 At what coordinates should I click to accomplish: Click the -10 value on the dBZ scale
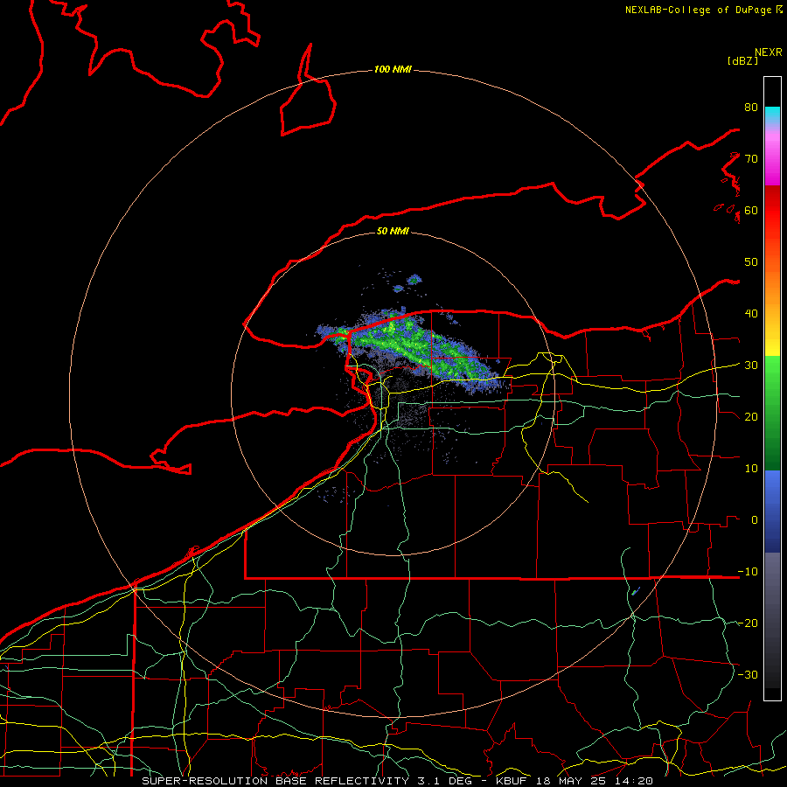[748, 572]
